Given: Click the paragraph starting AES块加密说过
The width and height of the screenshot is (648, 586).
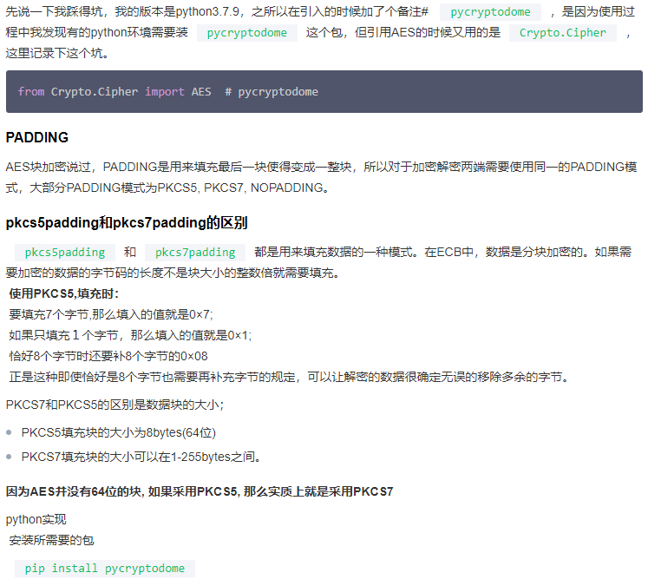Looking at the screenshot, I should tap(321, 177).
